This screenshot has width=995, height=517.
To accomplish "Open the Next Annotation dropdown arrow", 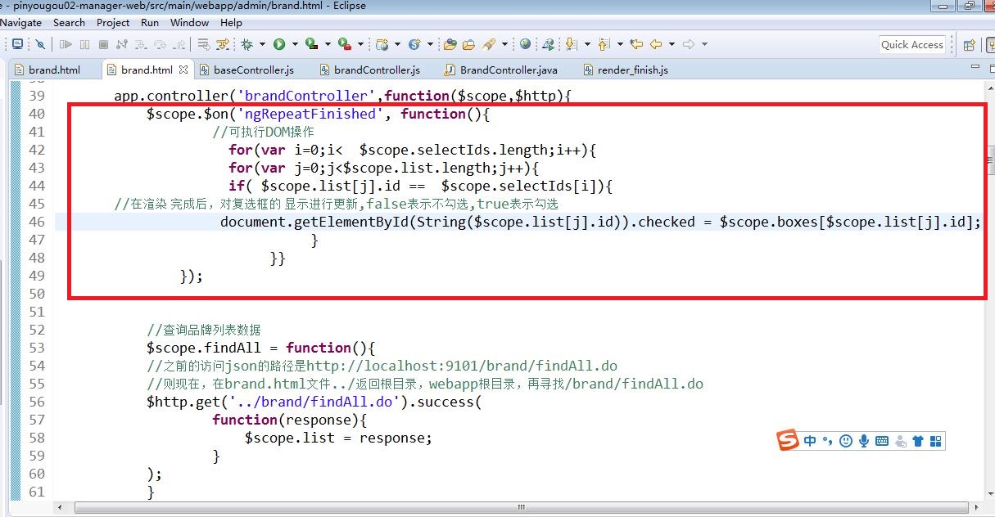I will click(588, 44).
